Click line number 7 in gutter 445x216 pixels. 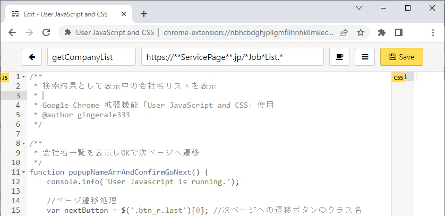click(18, 134)
